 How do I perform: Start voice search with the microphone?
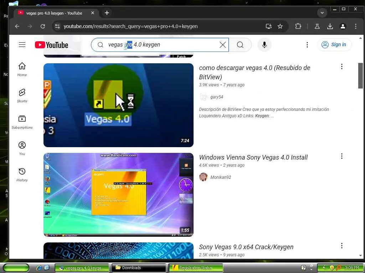264,45
